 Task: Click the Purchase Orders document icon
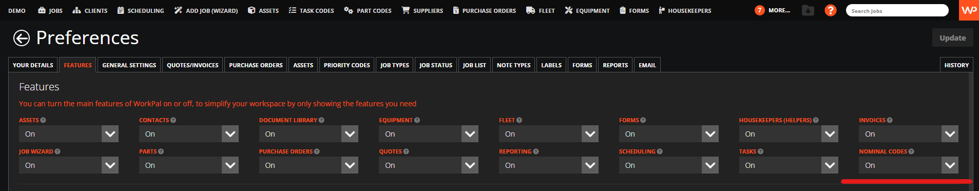456,10
